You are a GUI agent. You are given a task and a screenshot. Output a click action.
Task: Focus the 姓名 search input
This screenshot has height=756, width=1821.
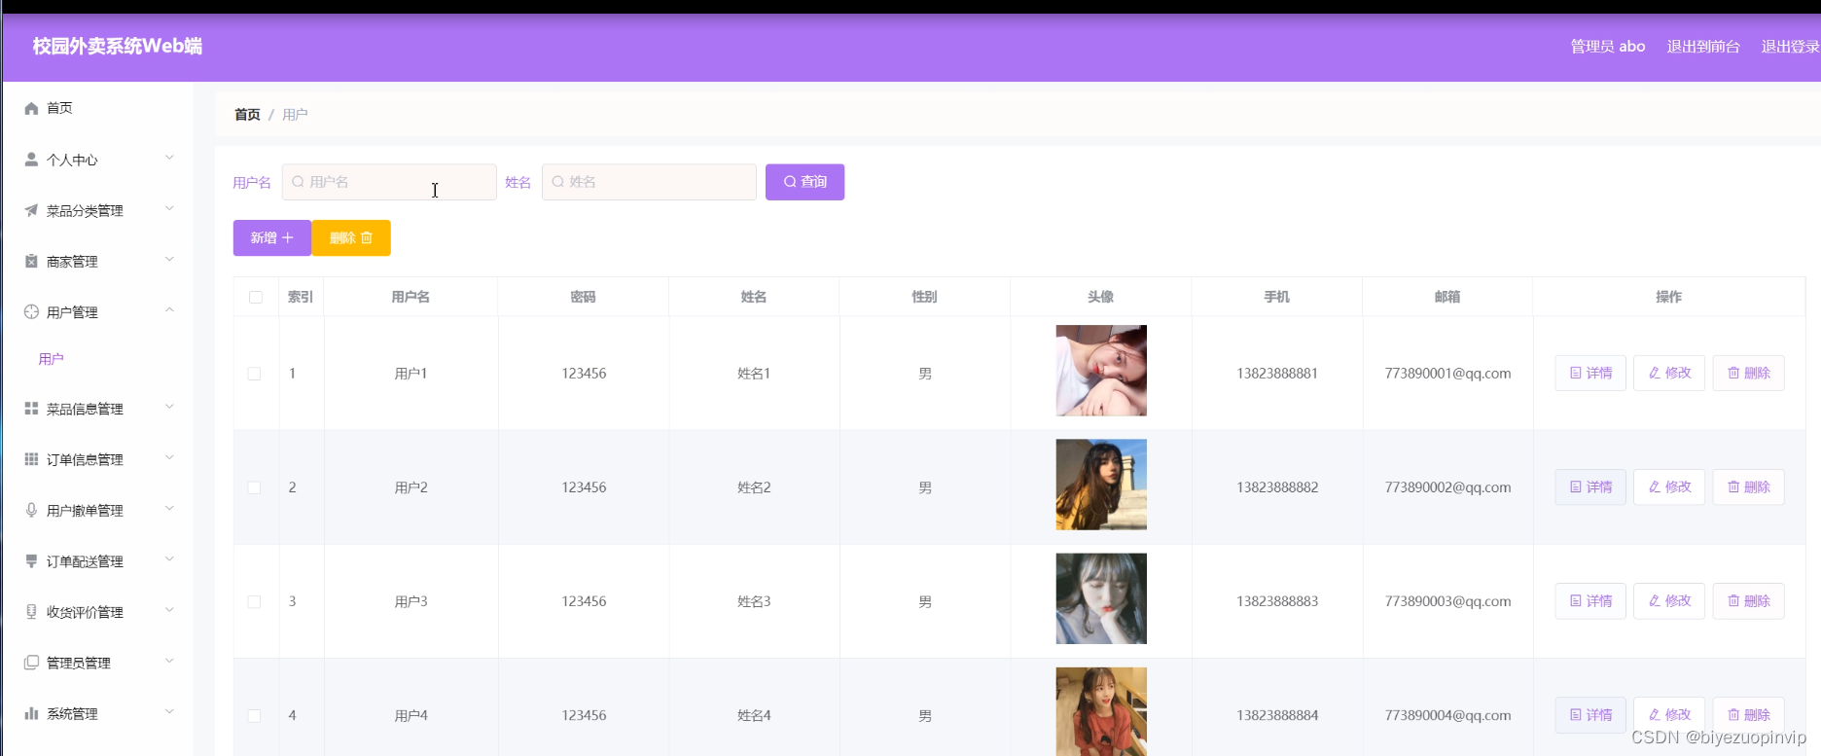[x=649, y=182]
